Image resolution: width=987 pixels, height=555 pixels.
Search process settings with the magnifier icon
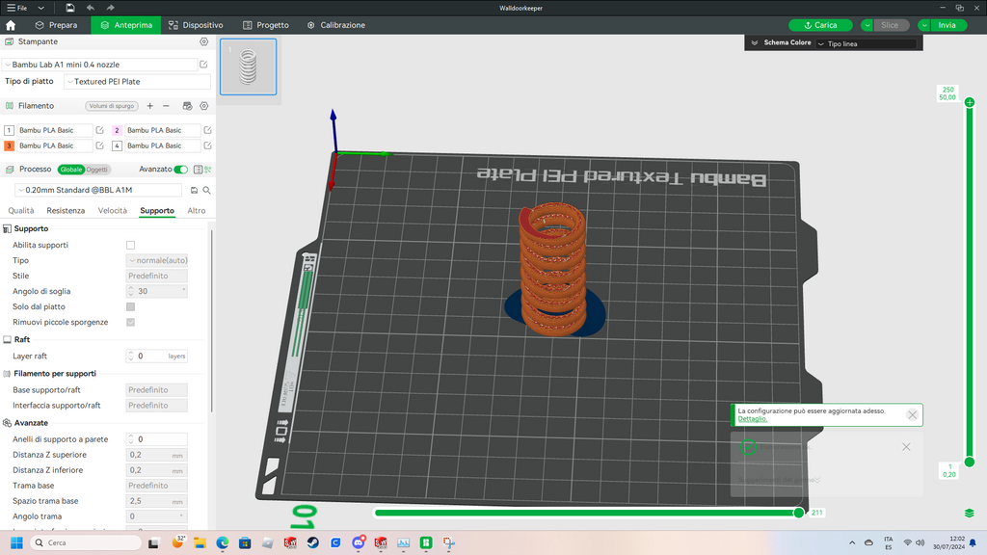(x=206, y=190)
